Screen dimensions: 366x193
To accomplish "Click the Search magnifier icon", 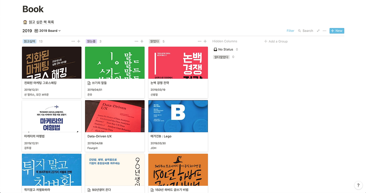I will point(299,31).
